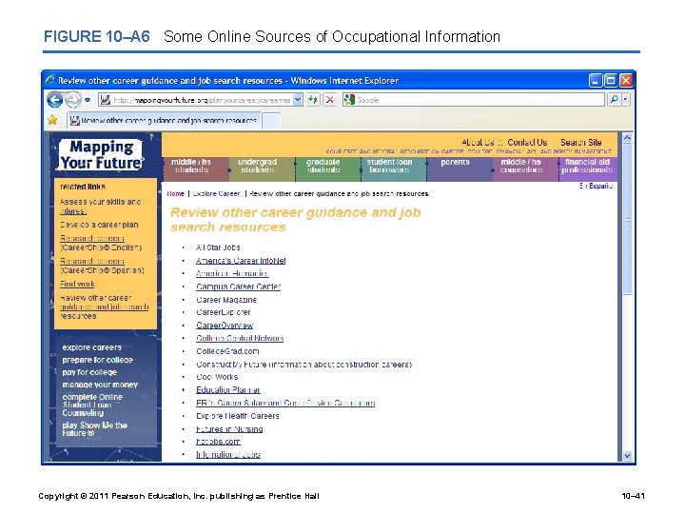Open the Education Planner link

[x=228, y=390]
